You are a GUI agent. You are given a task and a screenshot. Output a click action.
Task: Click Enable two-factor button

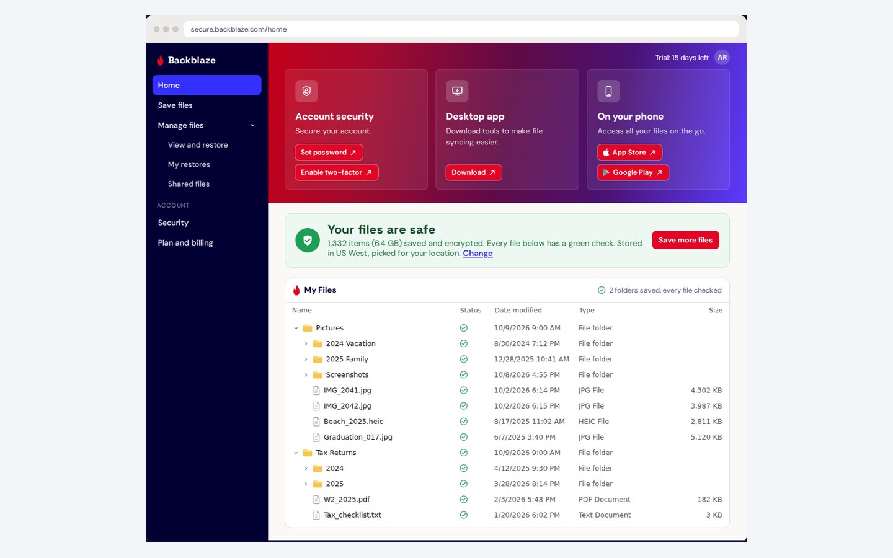tap(336, 172)
